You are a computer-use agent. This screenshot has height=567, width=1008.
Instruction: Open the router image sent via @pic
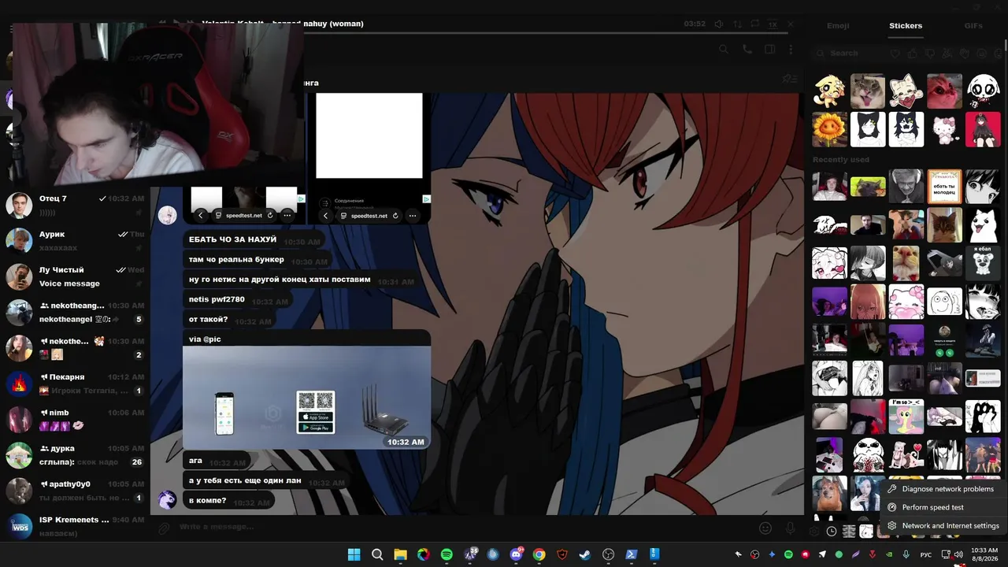click(307, 398)
